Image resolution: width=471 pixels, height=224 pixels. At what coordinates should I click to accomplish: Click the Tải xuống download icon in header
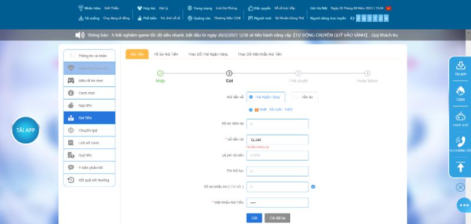point(81,18)
